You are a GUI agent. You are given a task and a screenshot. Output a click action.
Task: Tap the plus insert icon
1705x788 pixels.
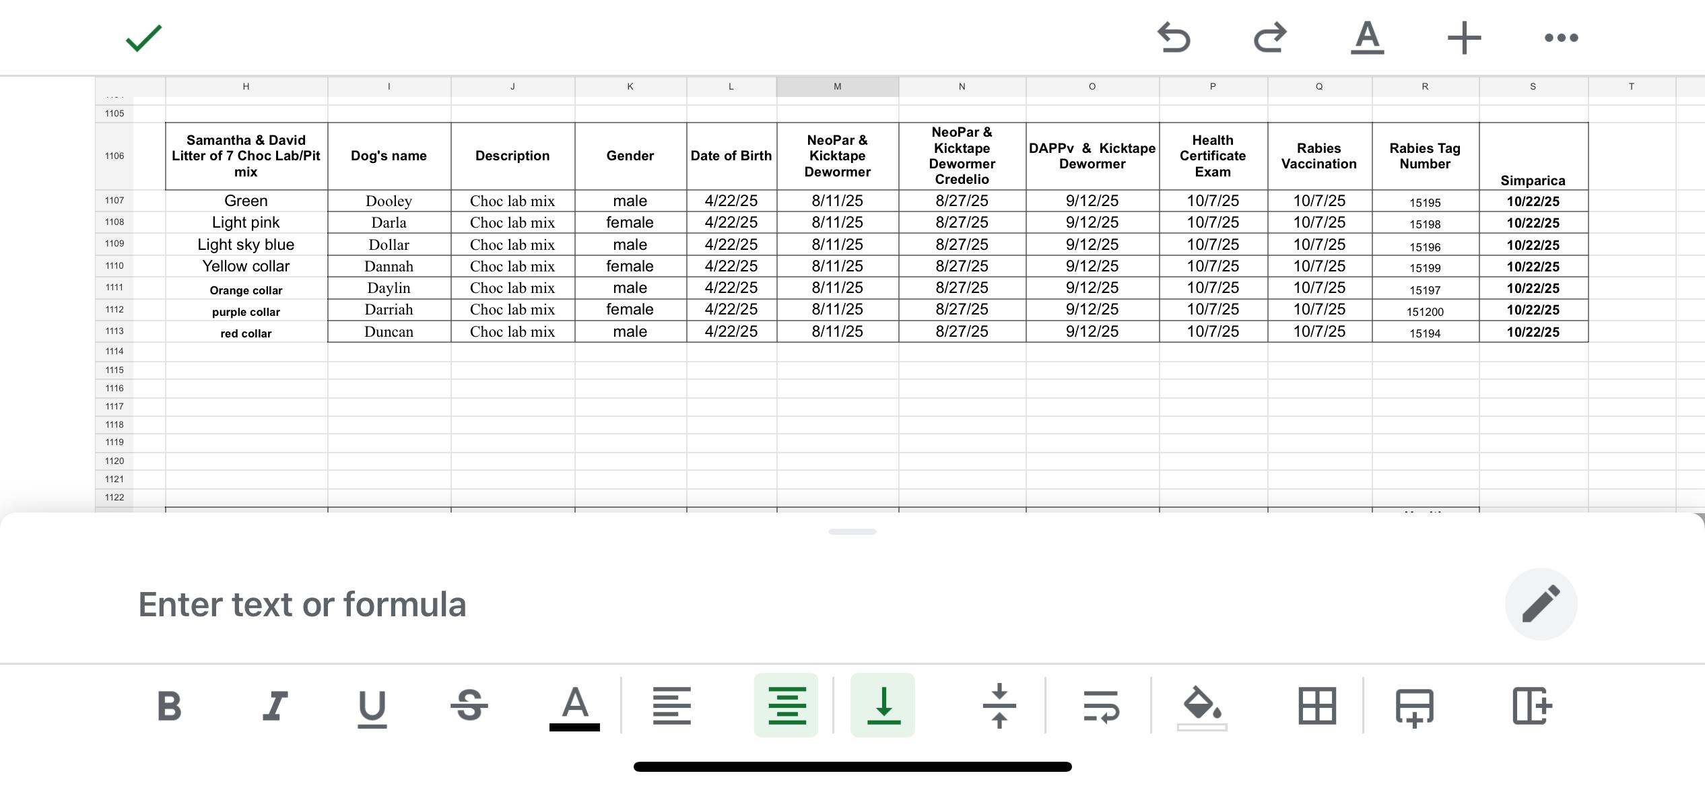1464,38
